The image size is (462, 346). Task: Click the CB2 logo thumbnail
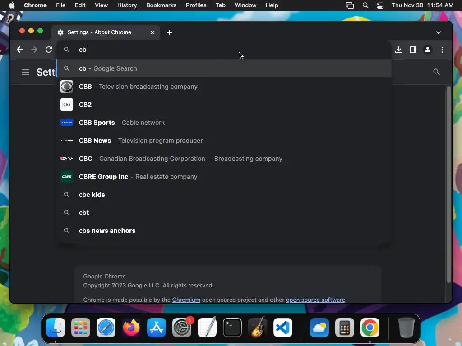67,105
